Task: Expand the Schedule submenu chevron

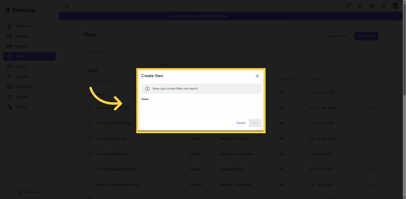Action: (x=51, y=97)
